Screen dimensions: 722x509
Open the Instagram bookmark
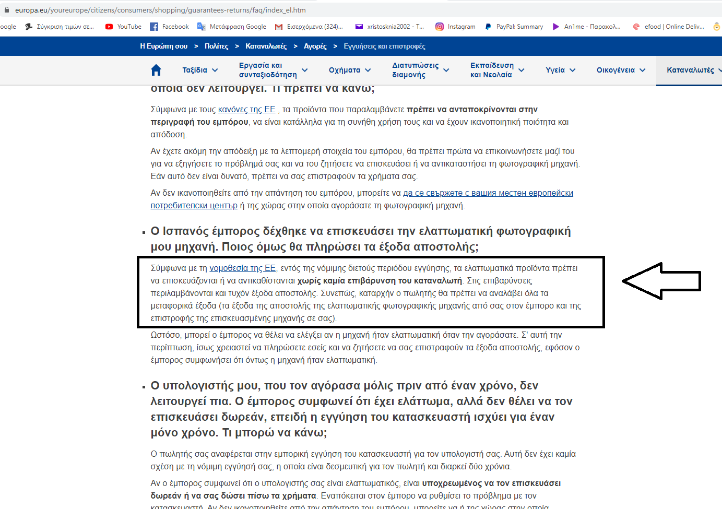coord(455,27)
